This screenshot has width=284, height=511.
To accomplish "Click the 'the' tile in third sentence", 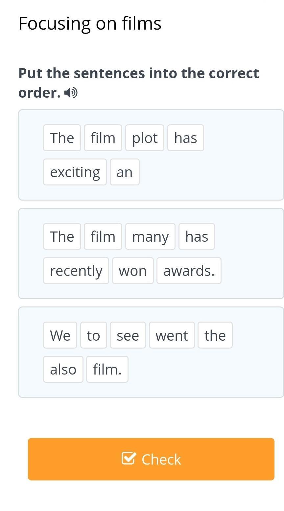I will (x=215, y=335).
